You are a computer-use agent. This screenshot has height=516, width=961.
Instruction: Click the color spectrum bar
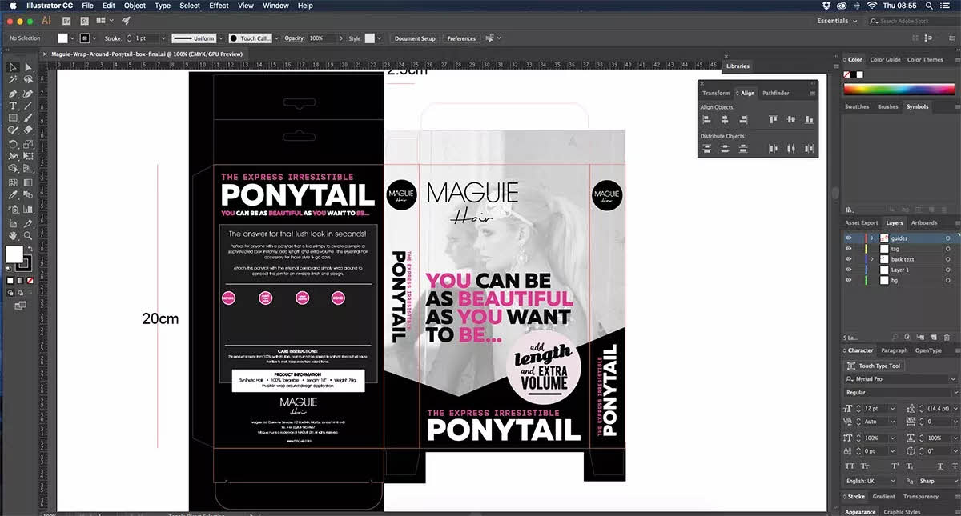click(901, 89)
